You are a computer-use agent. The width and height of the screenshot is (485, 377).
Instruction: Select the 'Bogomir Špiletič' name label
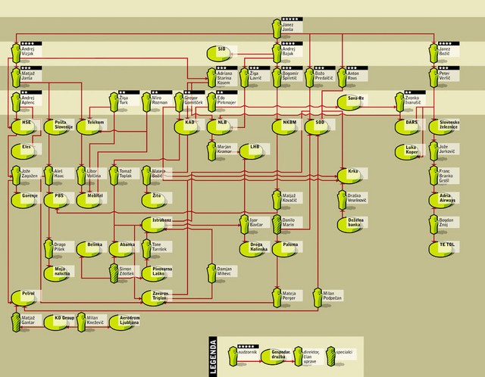coord(290,76)
